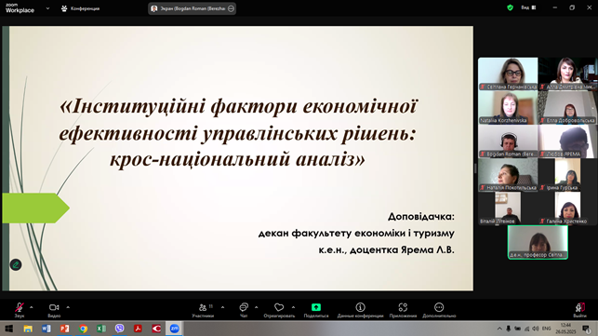This screenshot has width=598, height=336.
Task: Click the green annotation pencil icon
Action: click(16, 264)
